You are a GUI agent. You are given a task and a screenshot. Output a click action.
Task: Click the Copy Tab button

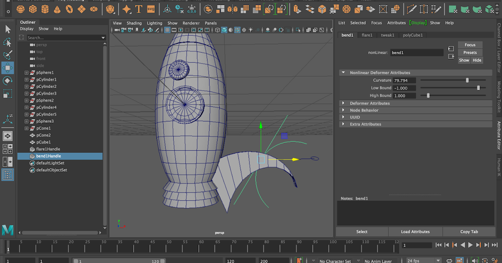pyautogui.click(x=469, y=232)
